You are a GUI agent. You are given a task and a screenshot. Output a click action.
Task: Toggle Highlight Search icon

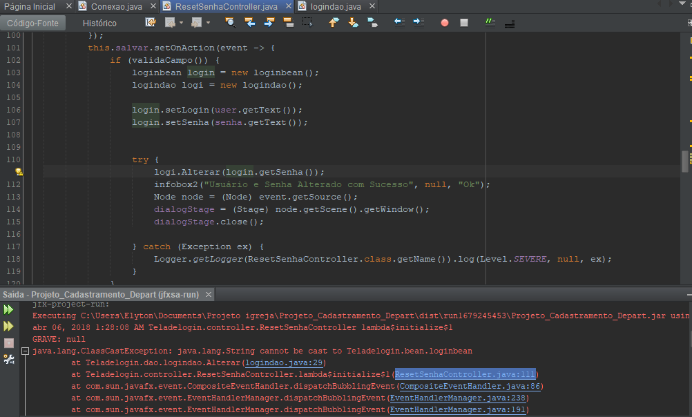tap(289, 23)
